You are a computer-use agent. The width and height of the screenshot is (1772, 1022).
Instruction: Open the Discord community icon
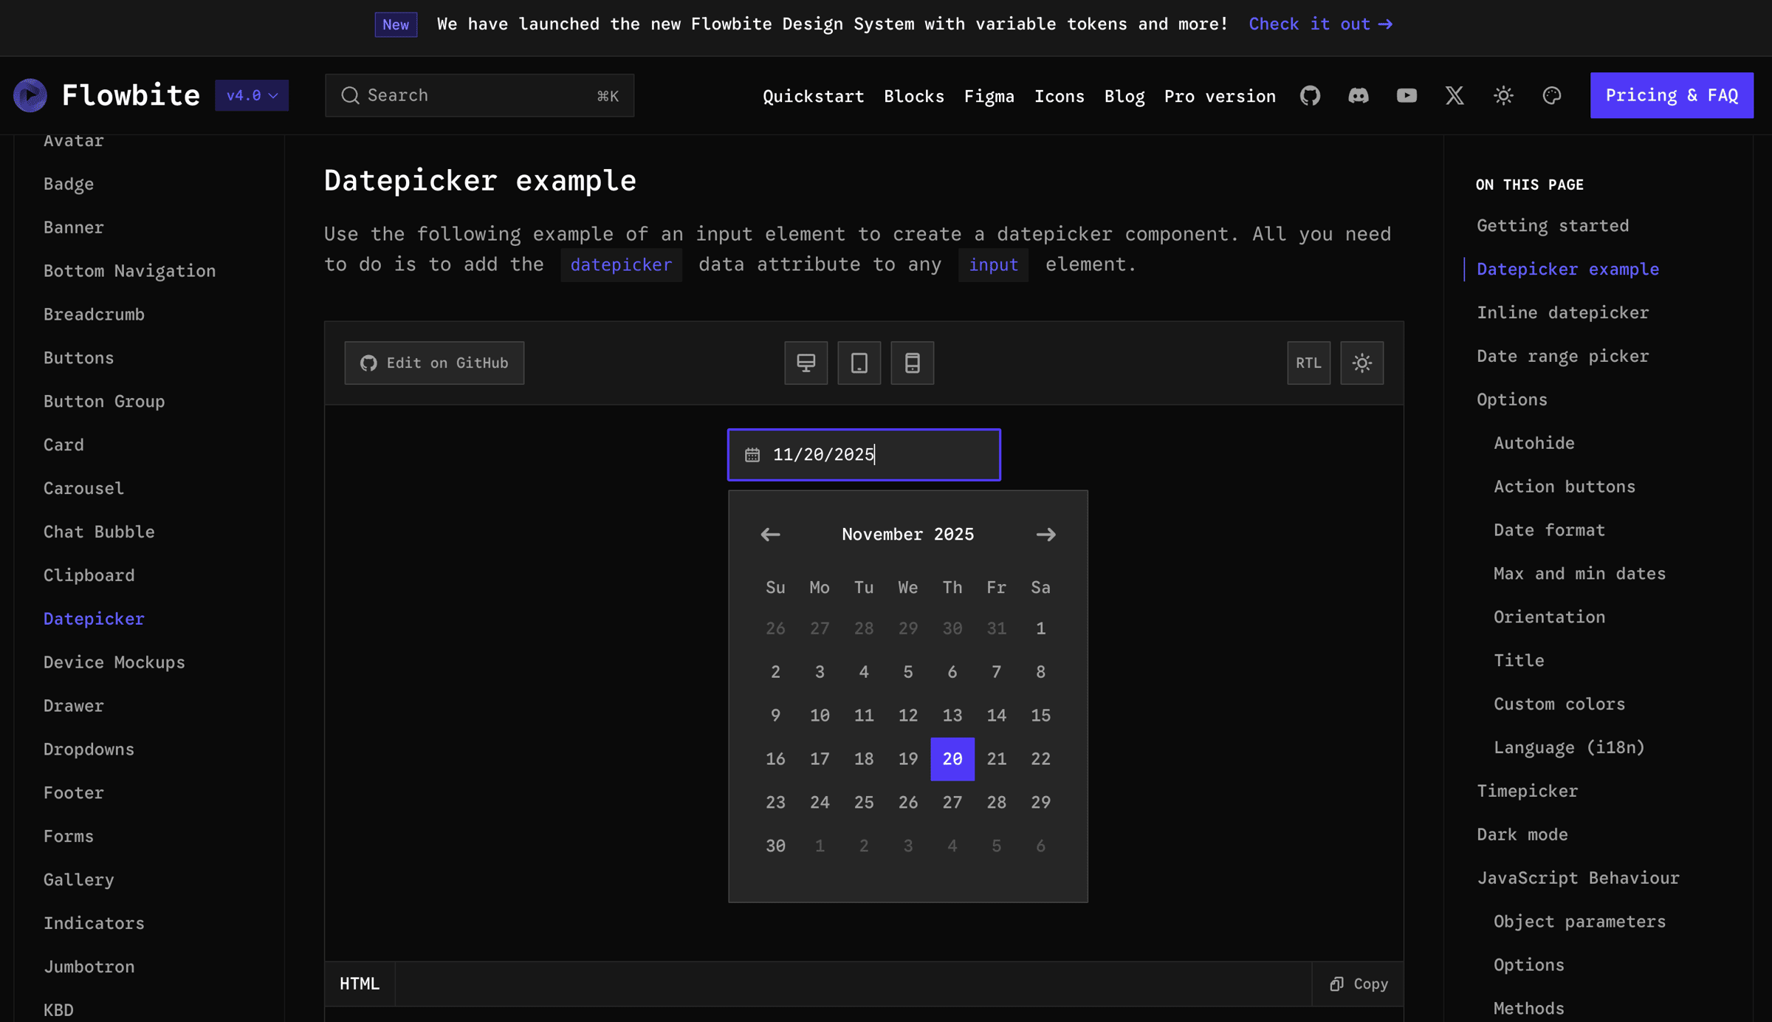point(1358,95)
